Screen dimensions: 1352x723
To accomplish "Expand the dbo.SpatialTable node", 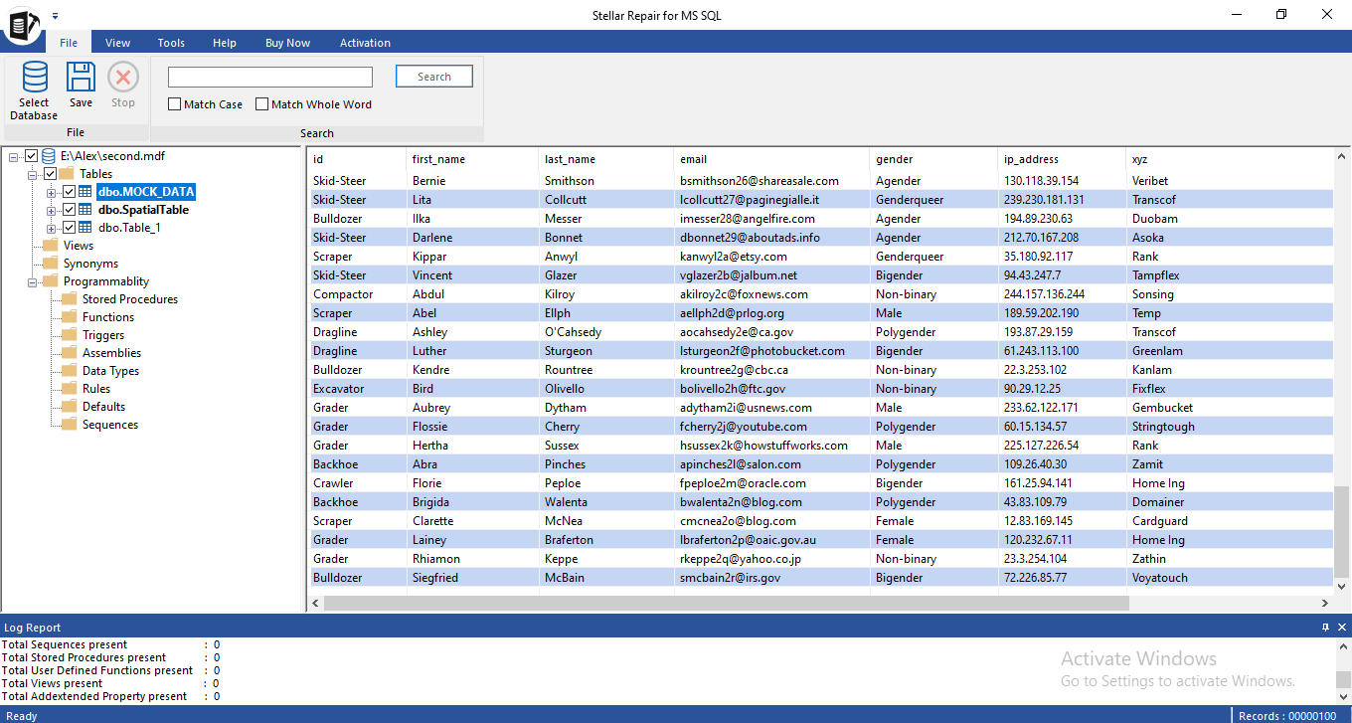I will (52, 210).
